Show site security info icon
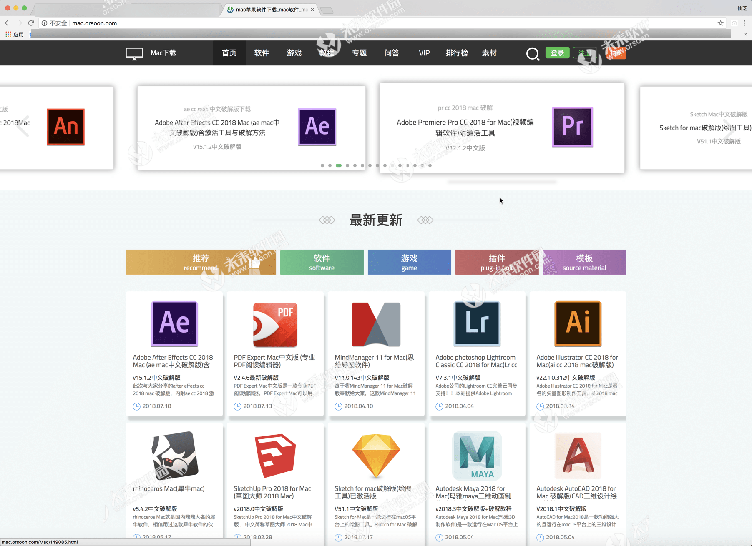The image size is (752, 546). tap(44, 23)
